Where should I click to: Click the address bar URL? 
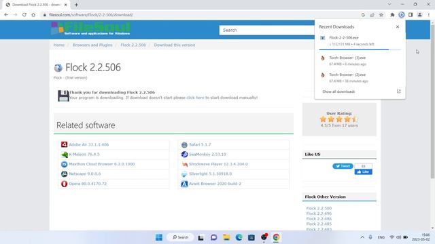click(91, 15)
